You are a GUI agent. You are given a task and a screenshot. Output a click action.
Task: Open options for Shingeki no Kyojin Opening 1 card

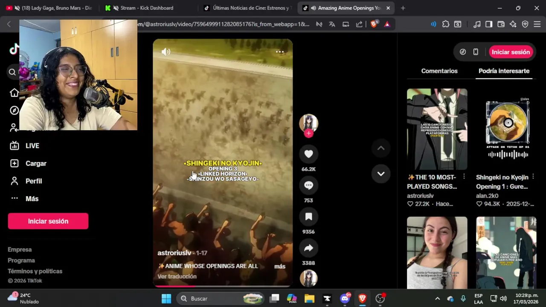533,177
